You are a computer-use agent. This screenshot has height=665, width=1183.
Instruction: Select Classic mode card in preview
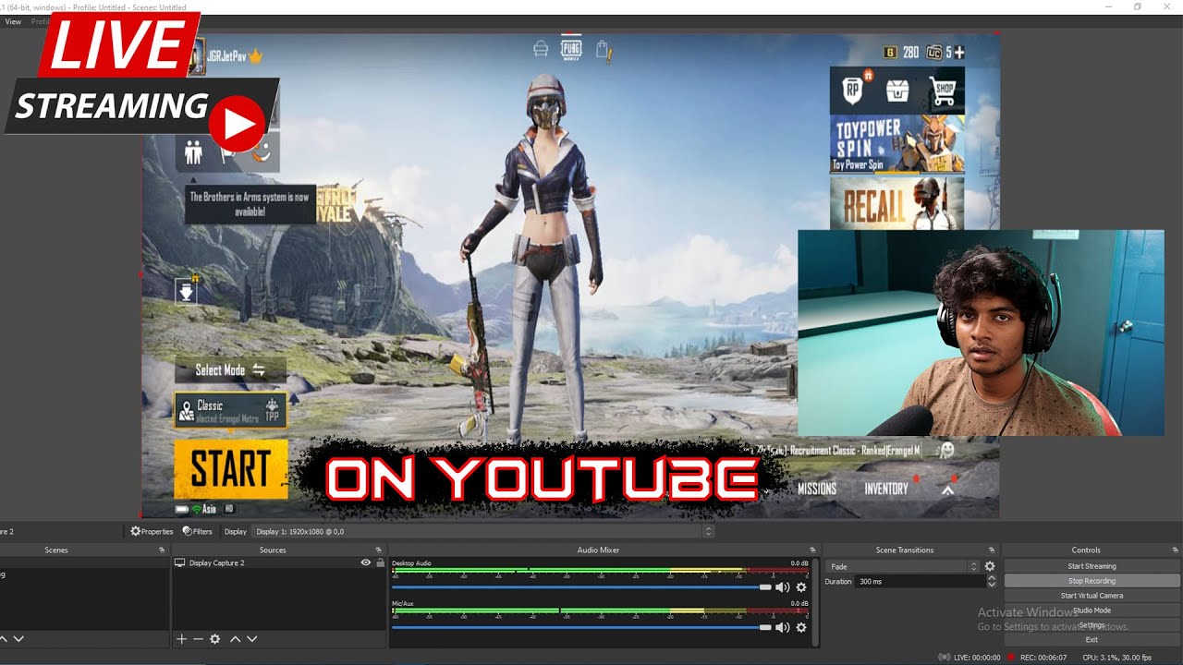pyautogui.click(x=230, y=410)
